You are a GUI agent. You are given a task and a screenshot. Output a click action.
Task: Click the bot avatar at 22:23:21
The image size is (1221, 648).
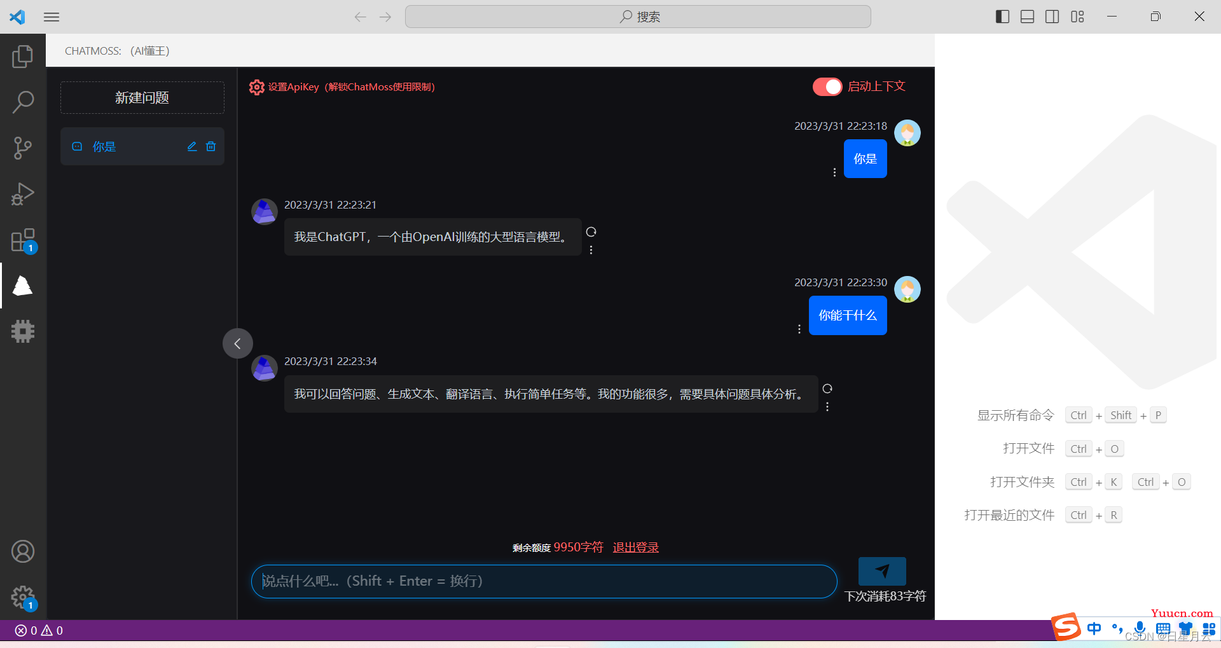click(265, 212)
